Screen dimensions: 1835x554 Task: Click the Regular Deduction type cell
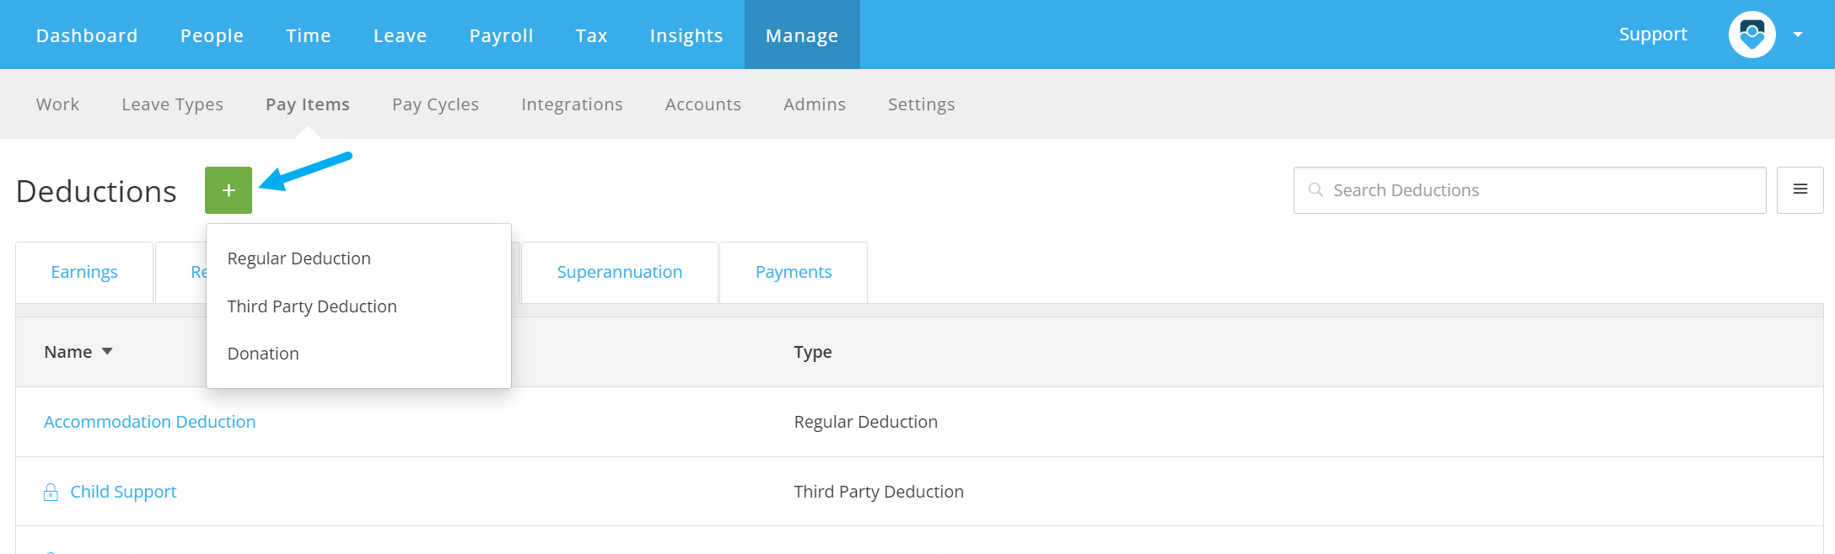coord(866,422)
